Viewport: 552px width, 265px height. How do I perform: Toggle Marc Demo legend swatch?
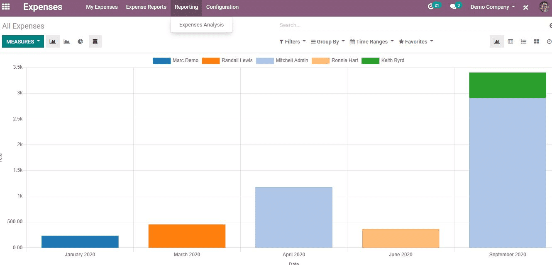tap(162, 60)
